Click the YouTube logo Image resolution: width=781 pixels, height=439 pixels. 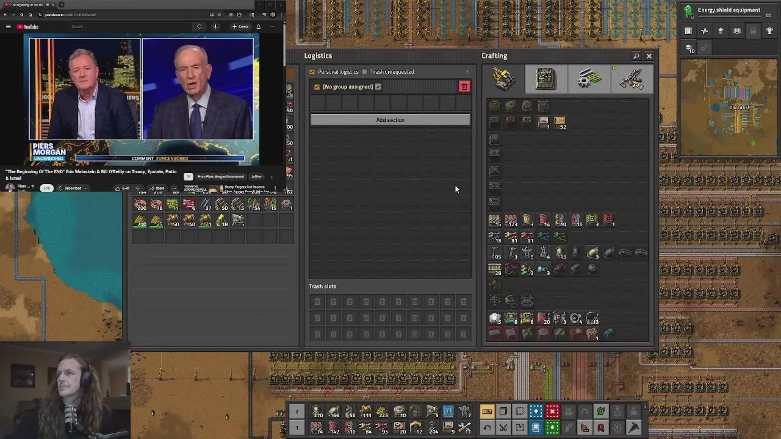[27, 27]
